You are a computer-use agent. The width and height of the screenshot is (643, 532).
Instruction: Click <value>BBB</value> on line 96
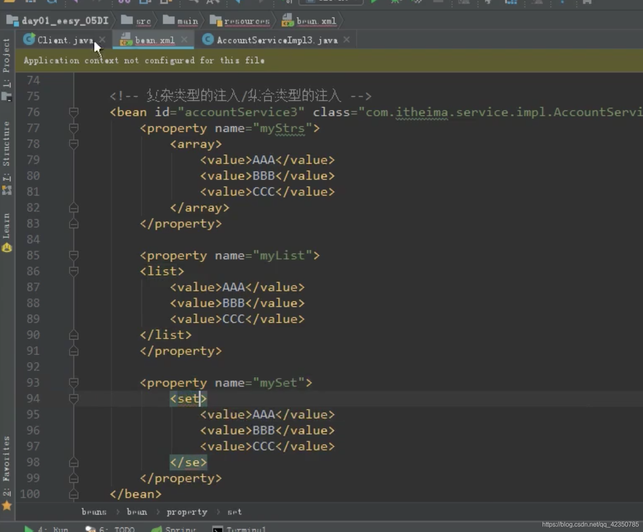pyautogui.click(x=267, y=430)
